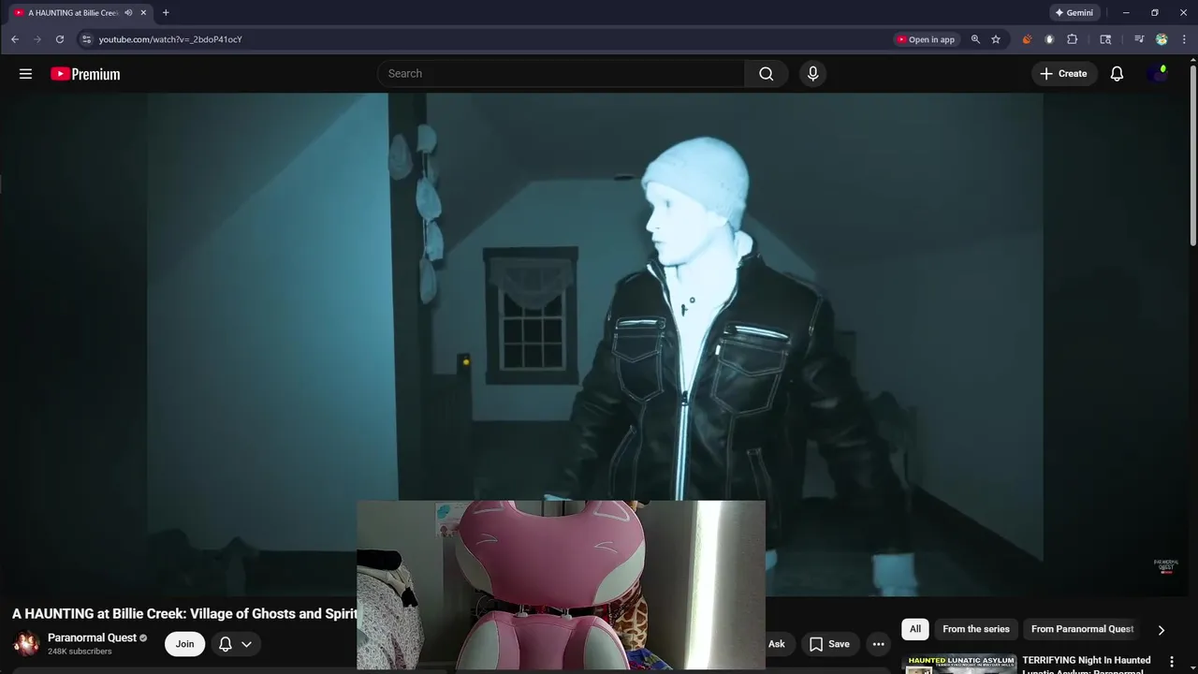Open Gemini in Chrome
The image size is (1198, 674).
1074,13
